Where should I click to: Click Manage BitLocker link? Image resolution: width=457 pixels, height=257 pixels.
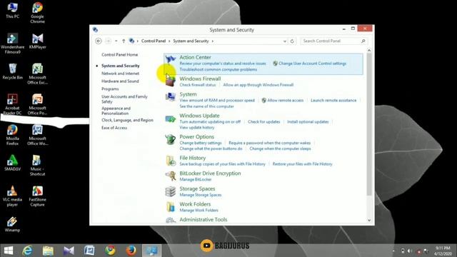[195, 179]
